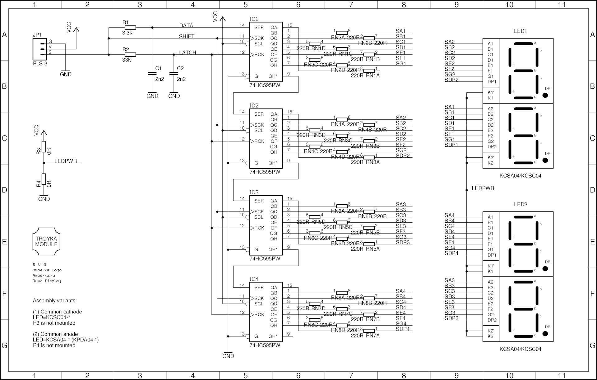Click the RN6B resistor symbol
597x380 pixels.
tap(369, 211)
